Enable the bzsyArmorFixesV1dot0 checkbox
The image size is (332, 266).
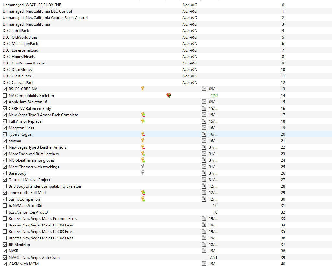pos(5,212)
